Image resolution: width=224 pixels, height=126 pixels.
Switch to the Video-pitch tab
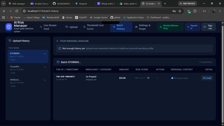pos(129,4)
